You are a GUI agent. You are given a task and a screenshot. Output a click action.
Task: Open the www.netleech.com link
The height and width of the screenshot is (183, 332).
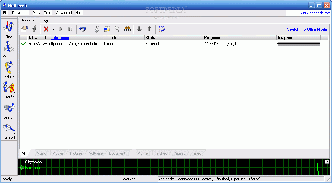click(315, 13)
